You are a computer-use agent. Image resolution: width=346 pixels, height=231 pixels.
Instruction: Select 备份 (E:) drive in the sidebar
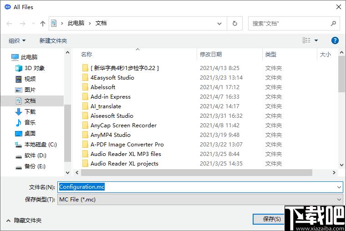tap(31, 166)
